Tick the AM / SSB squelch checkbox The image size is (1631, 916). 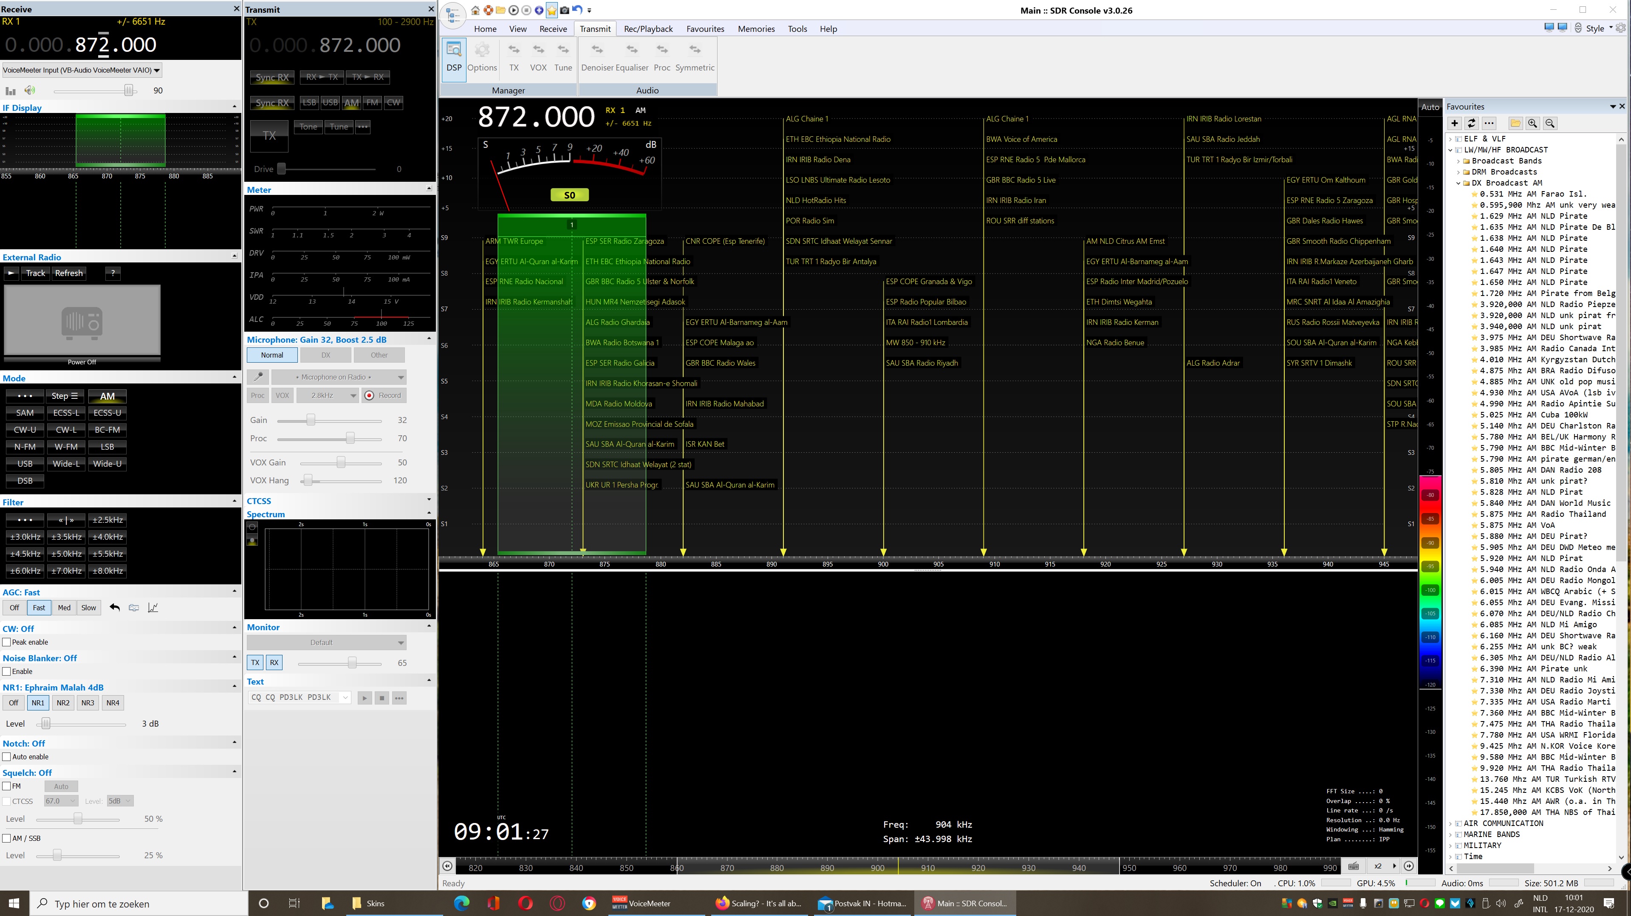[x=7, y=839]
